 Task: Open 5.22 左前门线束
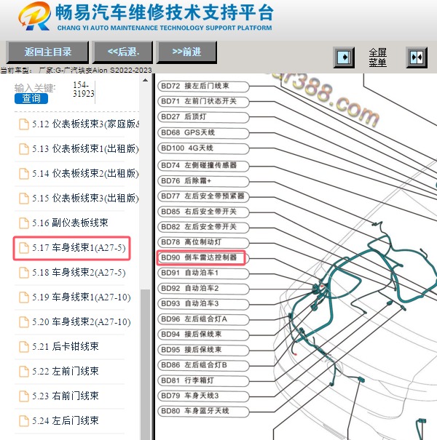pyautogui.click(x=66, y=371)
